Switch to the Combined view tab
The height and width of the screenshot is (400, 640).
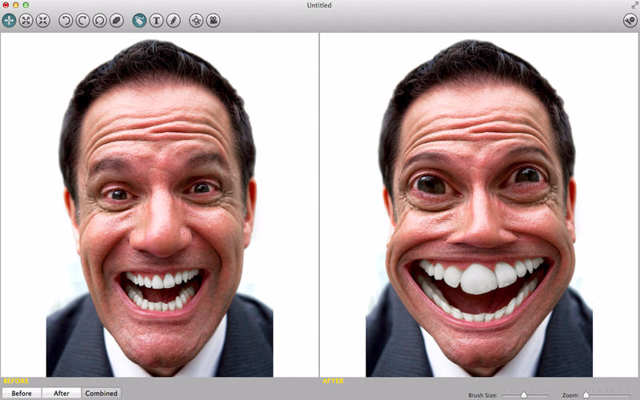pyautogui.click(x=102, y=393)
